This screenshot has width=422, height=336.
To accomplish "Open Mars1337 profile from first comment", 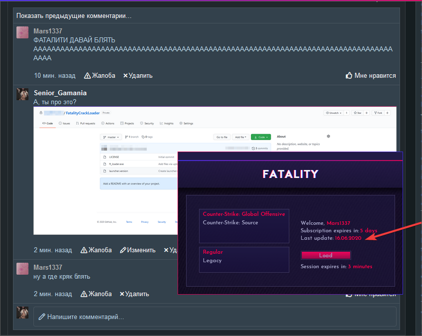I will (x=47, y=31).
